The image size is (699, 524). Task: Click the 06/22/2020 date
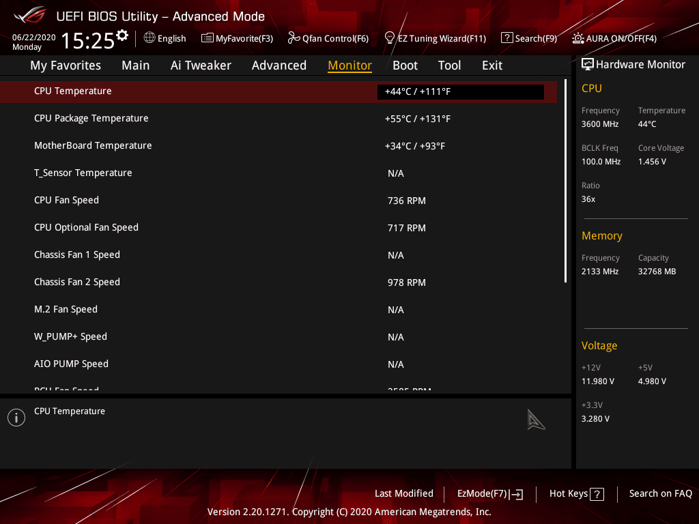[34, 38]
